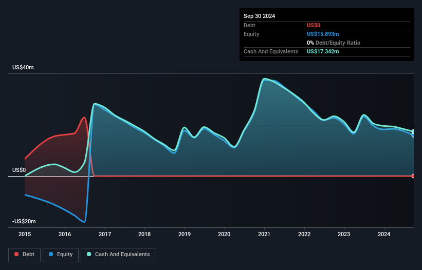The width and height of the screenshot is (422, 270).
Task: Click the red Debt legend dot
Action: click(16, 254)
